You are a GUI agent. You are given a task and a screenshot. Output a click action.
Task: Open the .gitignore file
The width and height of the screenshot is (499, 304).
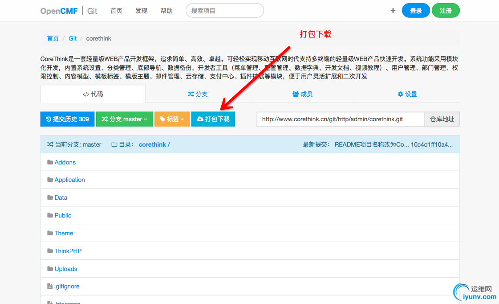[67, 287]
